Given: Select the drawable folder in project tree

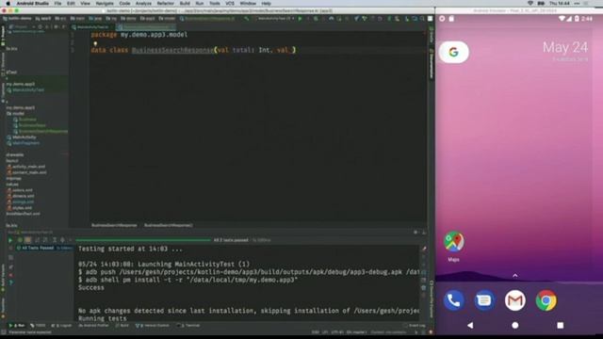Looking at the screenshot, I should coord(15,154).
